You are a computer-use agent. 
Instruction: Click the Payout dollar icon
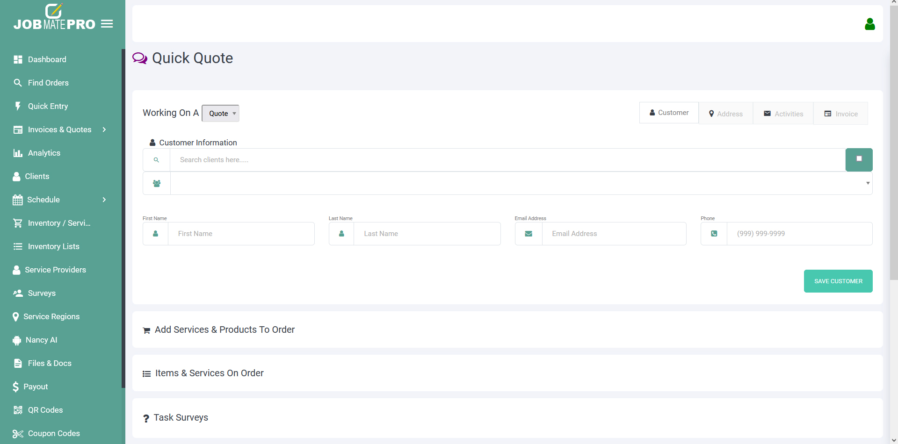click(x=16, y=387)
